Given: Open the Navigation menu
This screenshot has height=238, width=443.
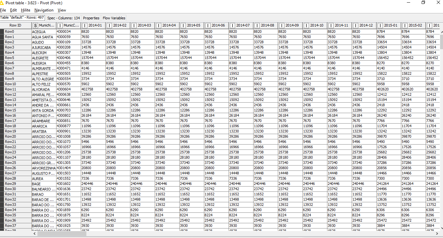Looking at the screenshot, I should (44, 10).
